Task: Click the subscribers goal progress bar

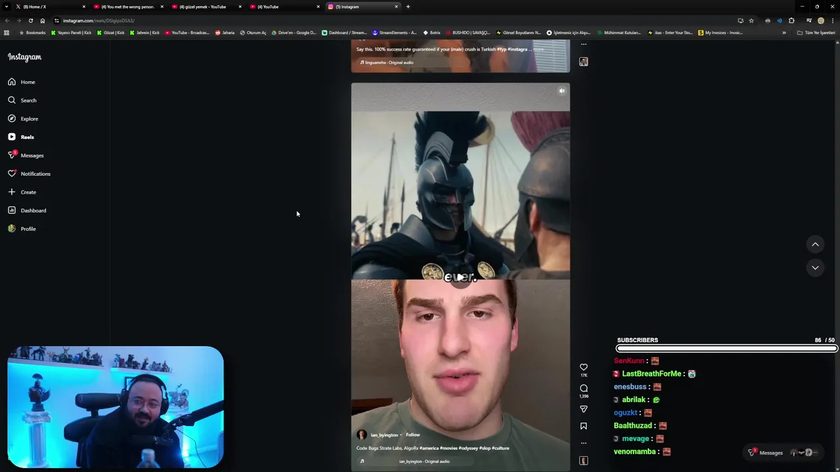Action: (727, 349)
